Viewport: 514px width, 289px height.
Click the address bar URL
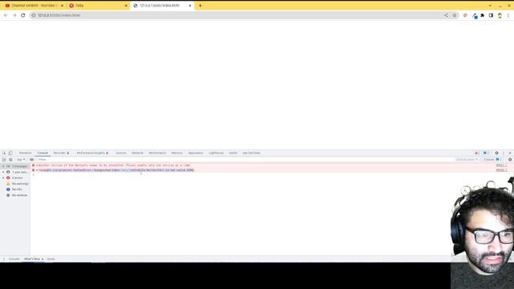point(59,15)
